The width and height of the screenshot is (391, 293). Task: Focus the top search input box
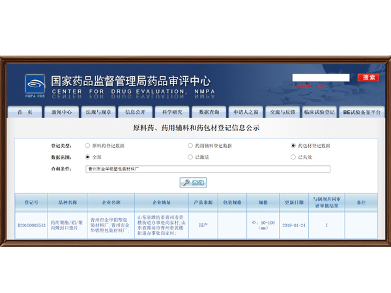[321, 77]
